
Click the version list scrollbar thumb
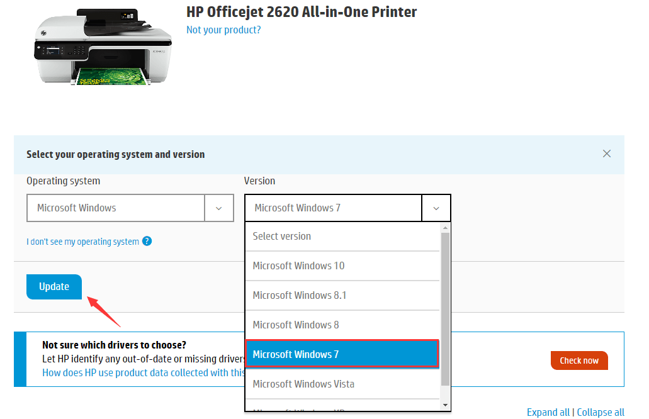point(445,309)
